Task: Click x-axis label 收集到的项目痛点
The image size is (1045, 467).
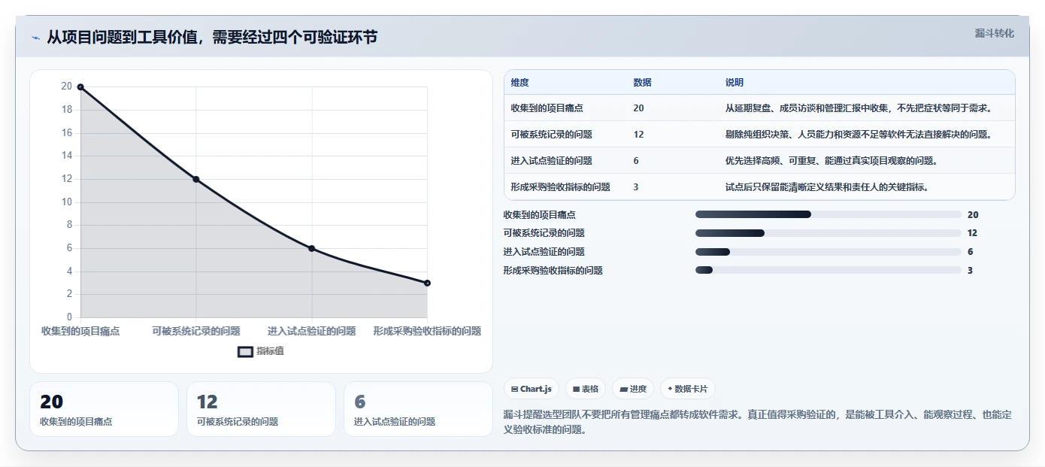Action: (80, 331)
